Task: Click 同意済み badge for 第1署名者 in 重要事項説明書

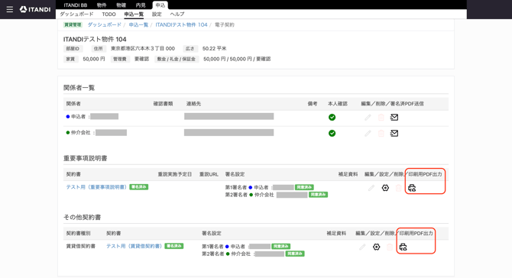Action: pos(305,187)
